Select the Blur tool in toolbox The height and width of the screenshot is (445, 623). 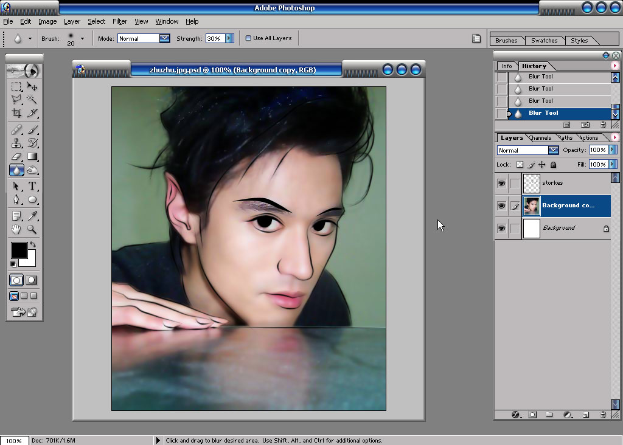16,170
